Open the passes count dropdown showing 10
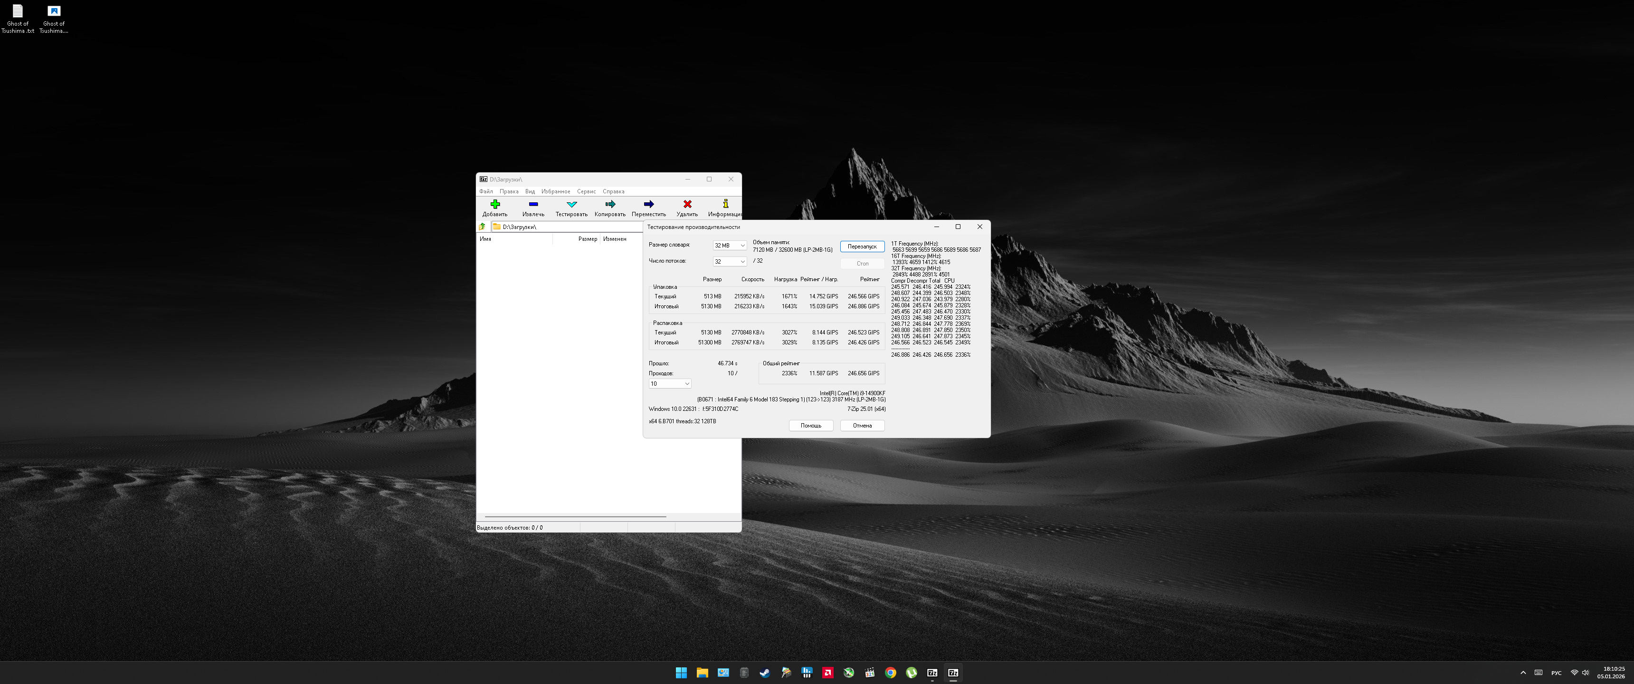This screenshot has height=684, width=1634. 669,384
